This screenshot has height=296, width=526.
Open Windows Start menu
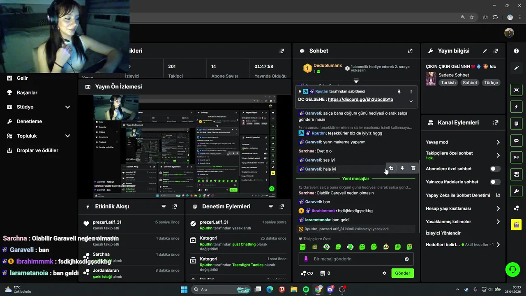[184, 289]
